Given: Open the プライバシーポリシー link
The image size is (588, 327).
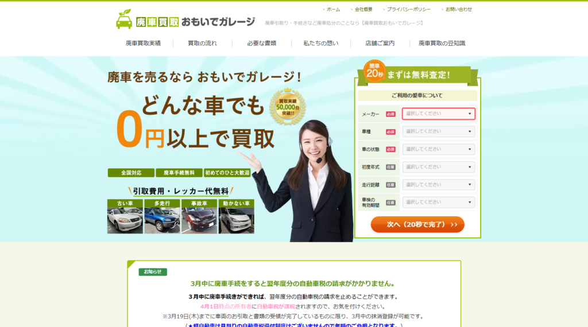Looking at the screenshot, I should click(408, 9).
